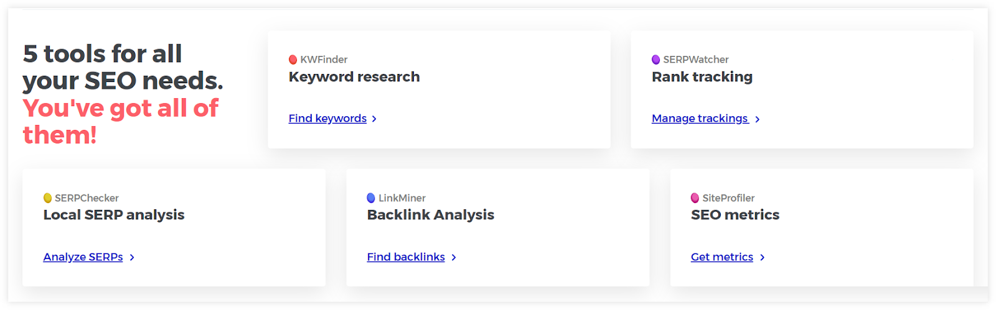Open the Find keywords link

[327, 119]
